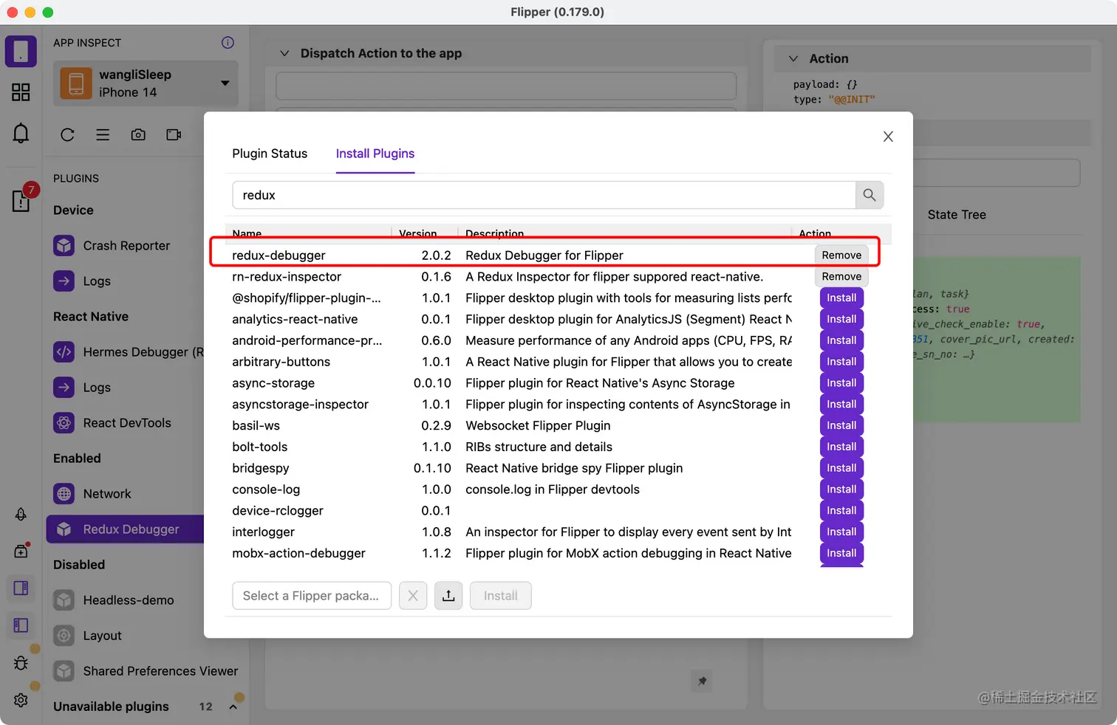Image resolution: width=1117 pixels, height=725 pixels.
Task: Open the State Tree tab
Action: click(957, 215)
